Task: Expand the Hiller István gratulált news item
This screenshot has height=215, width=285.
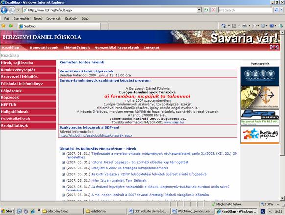Action: (x=63, y=181)
